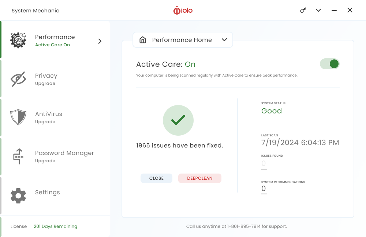Click the 'SYSTEM STATUS' label

coord(273,103)
